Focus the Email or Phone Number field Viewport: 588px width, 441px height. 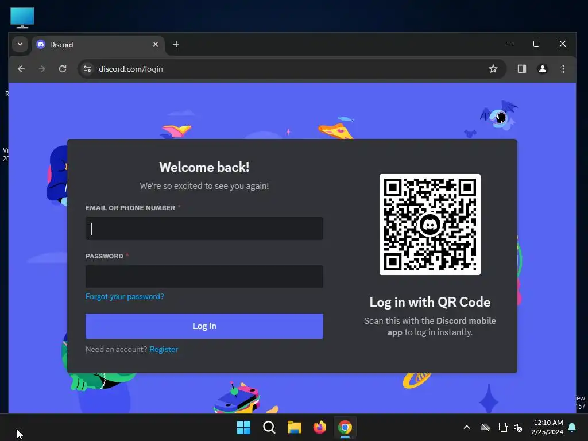(204, 229)
